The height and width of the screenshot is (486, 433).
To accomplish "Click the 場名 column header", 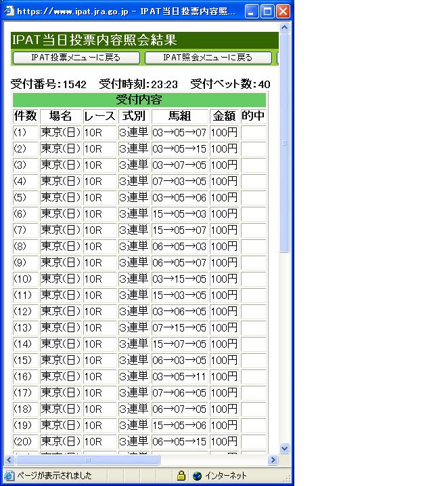I will [61, 116].
